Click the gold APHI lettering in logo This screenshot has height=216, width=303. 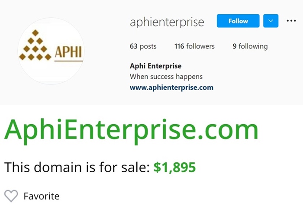pyautogui.click(x=68, y=52)
